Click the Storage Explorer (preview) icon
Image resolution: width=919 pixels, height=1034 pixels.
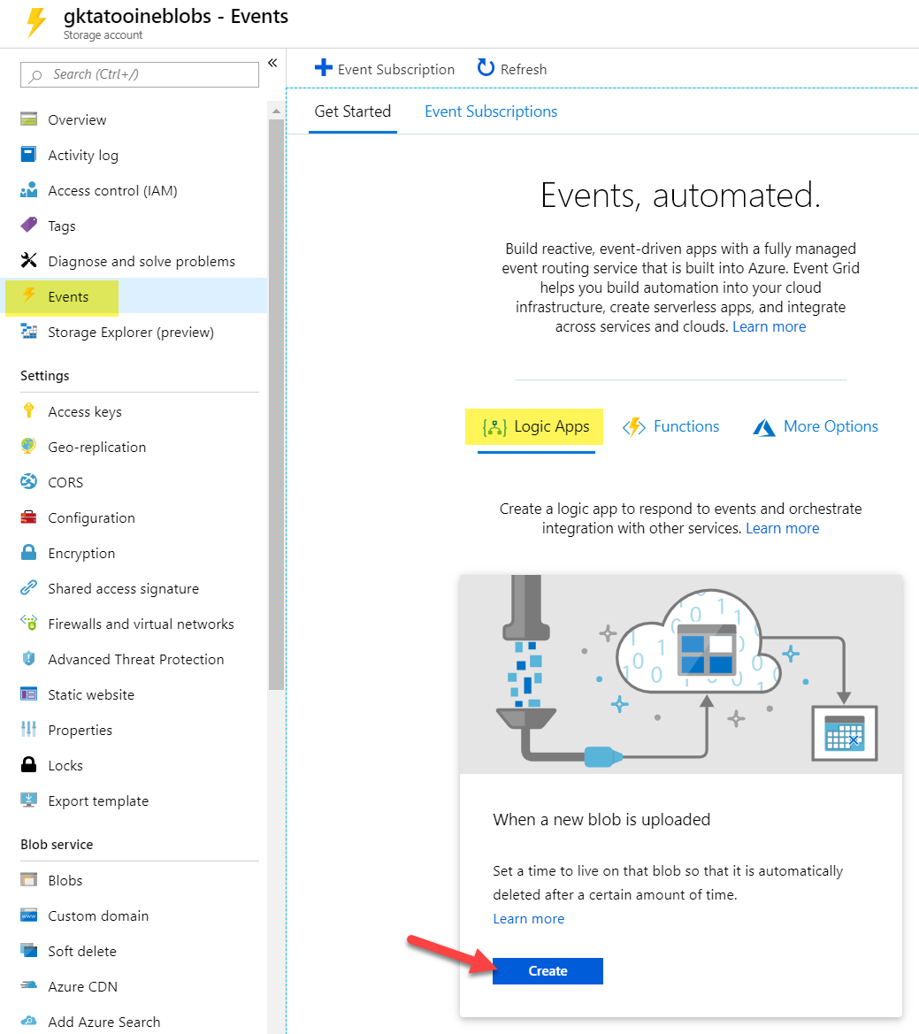click(29, 332)
